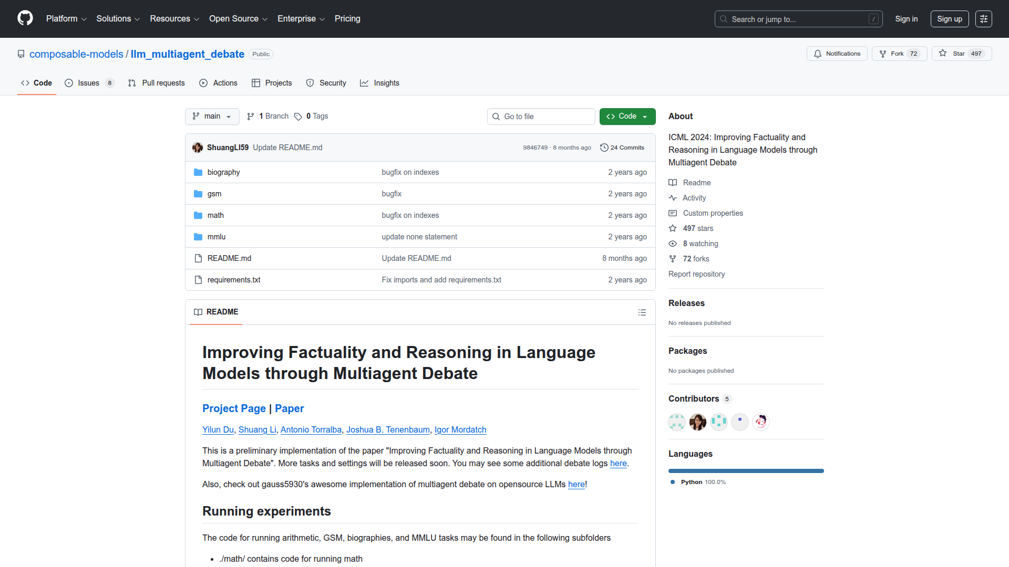Click the 24 Commits history icon
The width and height of the screenshot is (1009, 567).
604,148
